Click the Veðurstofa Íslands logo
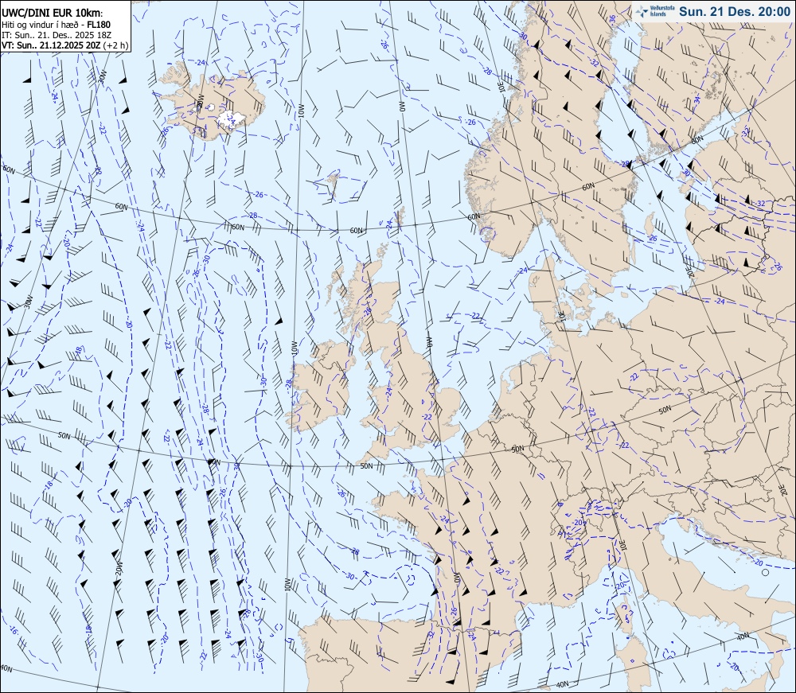 (655, 11)
